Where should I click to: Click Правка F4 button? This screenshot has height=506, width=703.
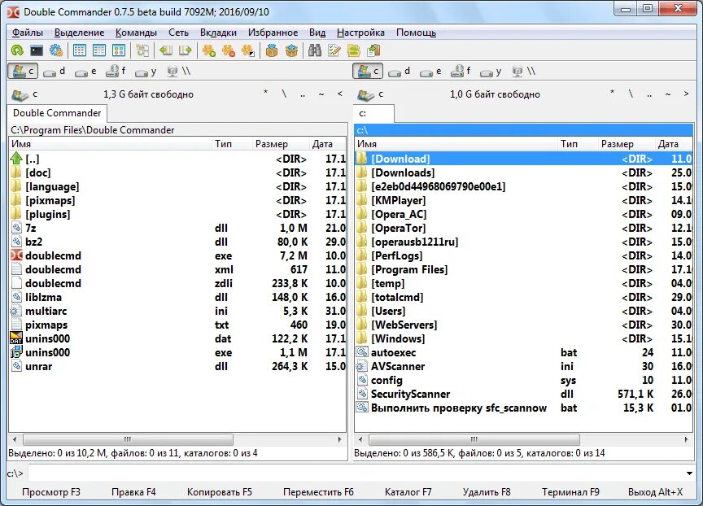click(133, 492)
